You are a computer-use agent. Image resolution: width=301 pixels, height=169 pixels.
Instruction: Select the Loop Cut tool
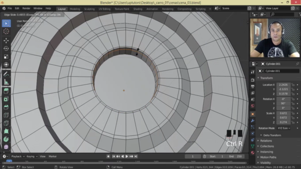coord(6,115)
